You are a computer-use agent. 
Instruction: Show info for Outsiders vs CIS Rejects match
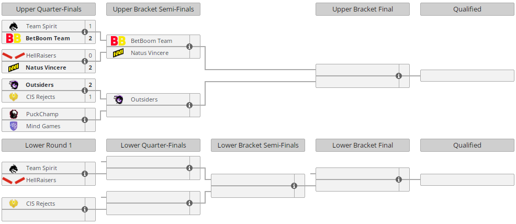click(x=85, y=91)
